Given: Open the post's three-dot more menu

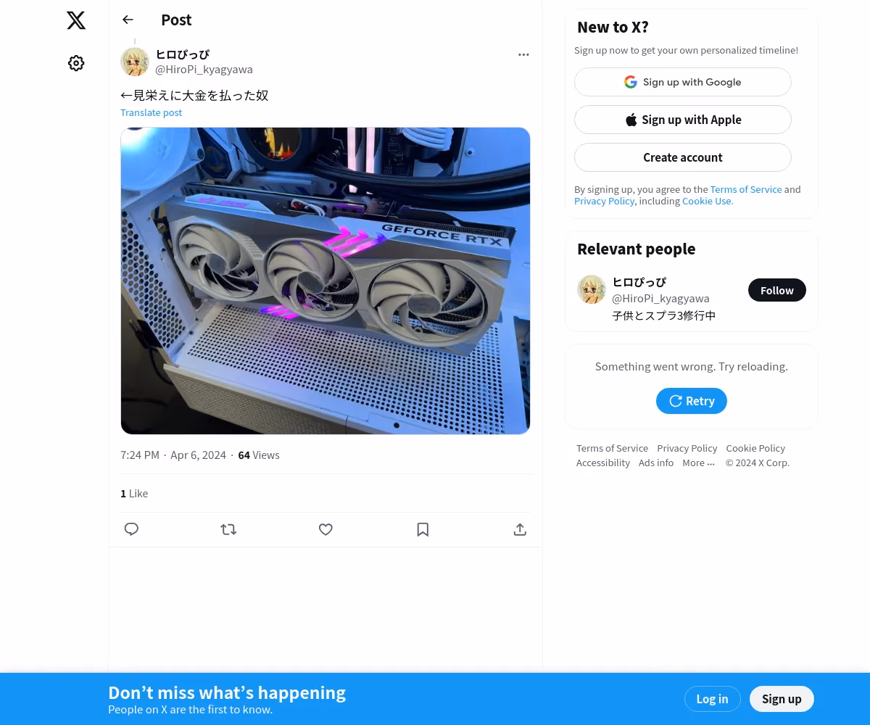Looking at the screenshot, I should pos(523,54).
